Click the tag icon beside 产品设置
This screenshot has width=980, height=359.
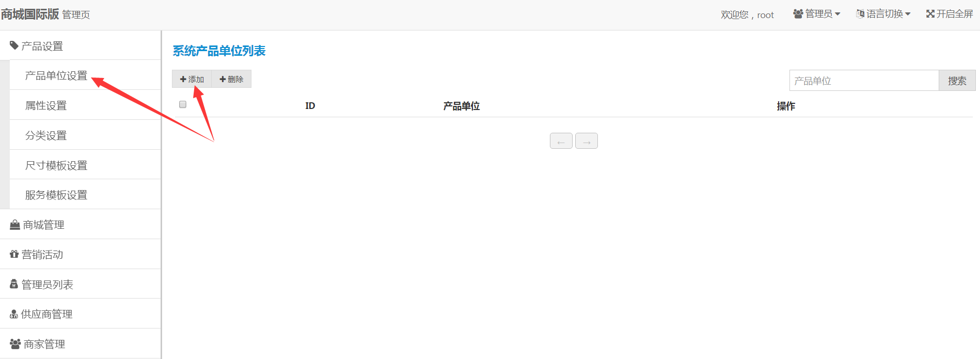click(x=14, y=45)
